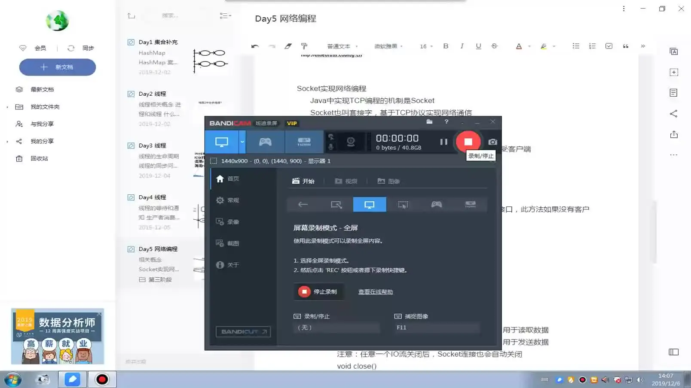
Task: Switch to the 视频 tab in Bandicam
Action: (x=346, y=181)
